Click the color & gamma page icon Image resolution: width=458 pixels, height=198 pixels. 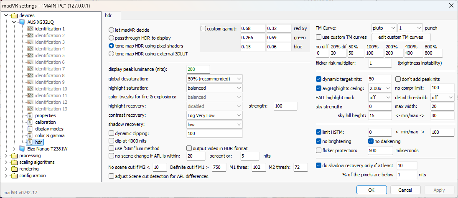click(x=30, y=135)
